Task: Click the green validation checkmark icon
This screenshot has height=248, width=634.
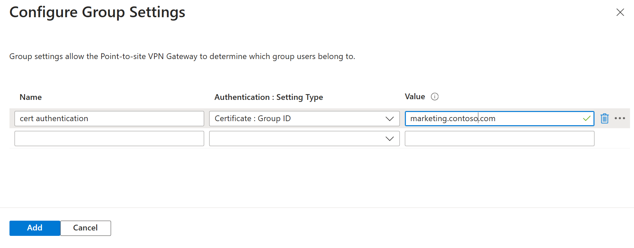Action: [587, 118]
